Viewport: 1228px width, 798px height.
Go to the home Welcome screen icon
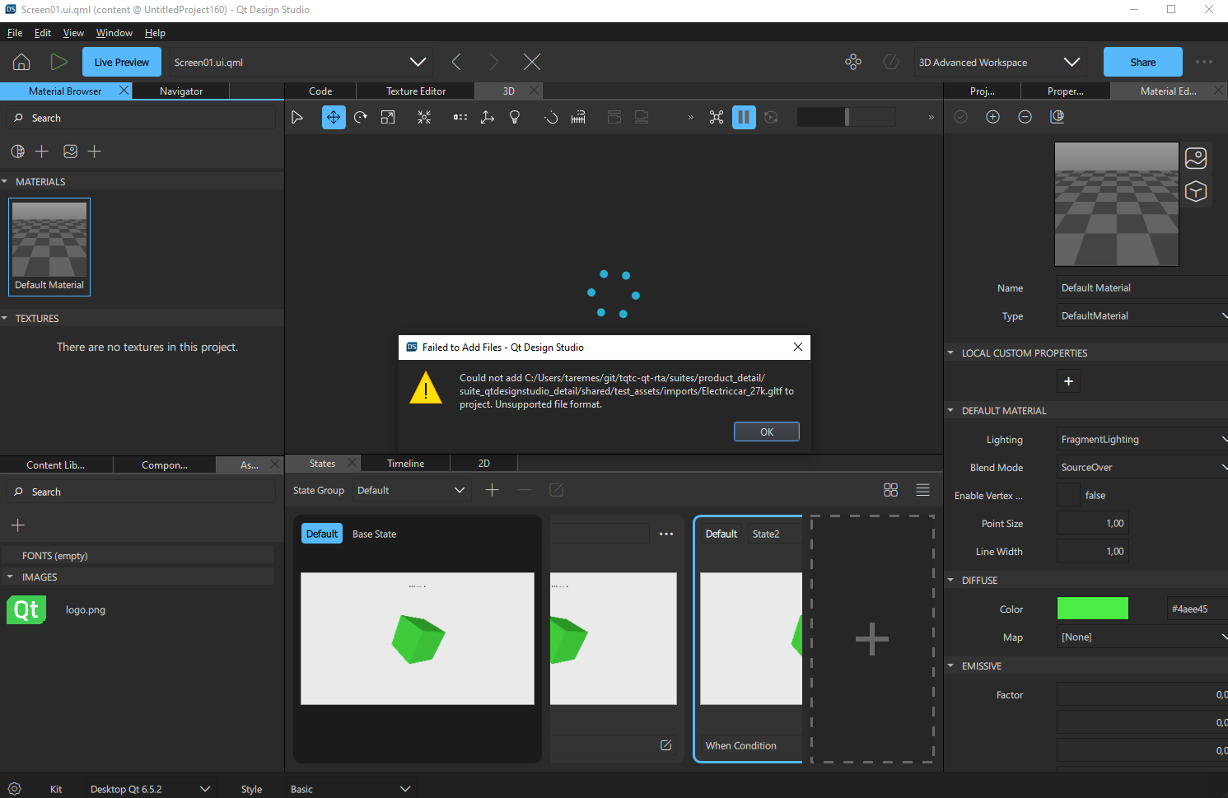pos(21,62)
